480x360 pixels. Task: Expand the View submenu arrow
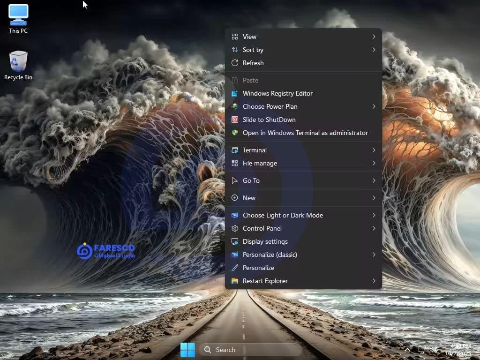coord(374,37)
